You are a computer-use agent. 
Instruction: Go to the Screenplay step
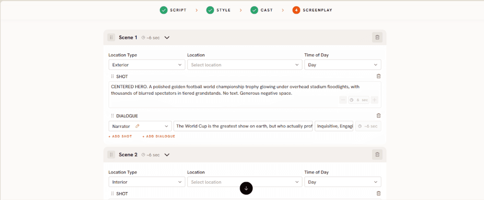[312, 10]
